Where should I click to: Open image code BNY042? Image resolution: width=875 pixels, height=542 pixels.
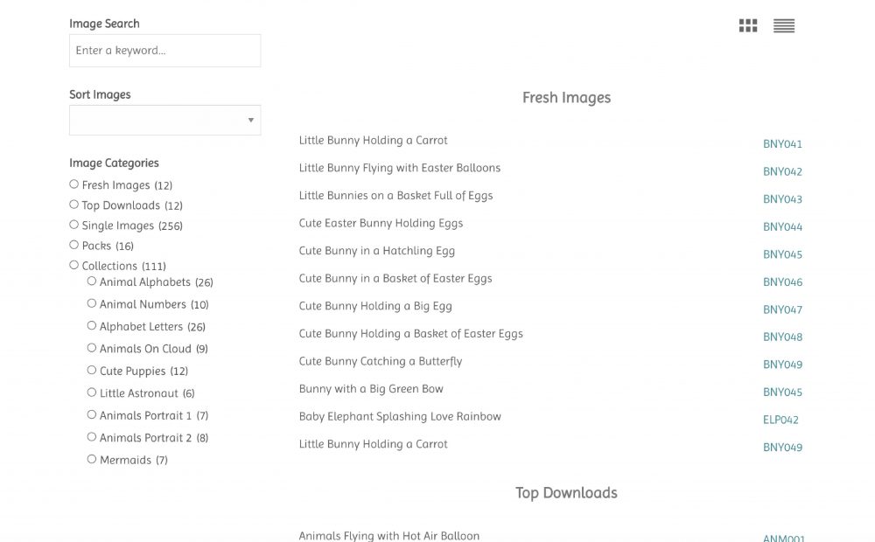point(782,171)
